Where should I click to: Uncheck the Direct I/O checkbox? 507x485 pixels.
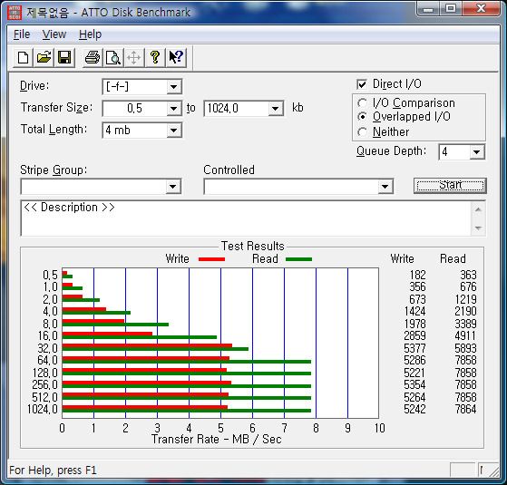click(x=362, y=84)
